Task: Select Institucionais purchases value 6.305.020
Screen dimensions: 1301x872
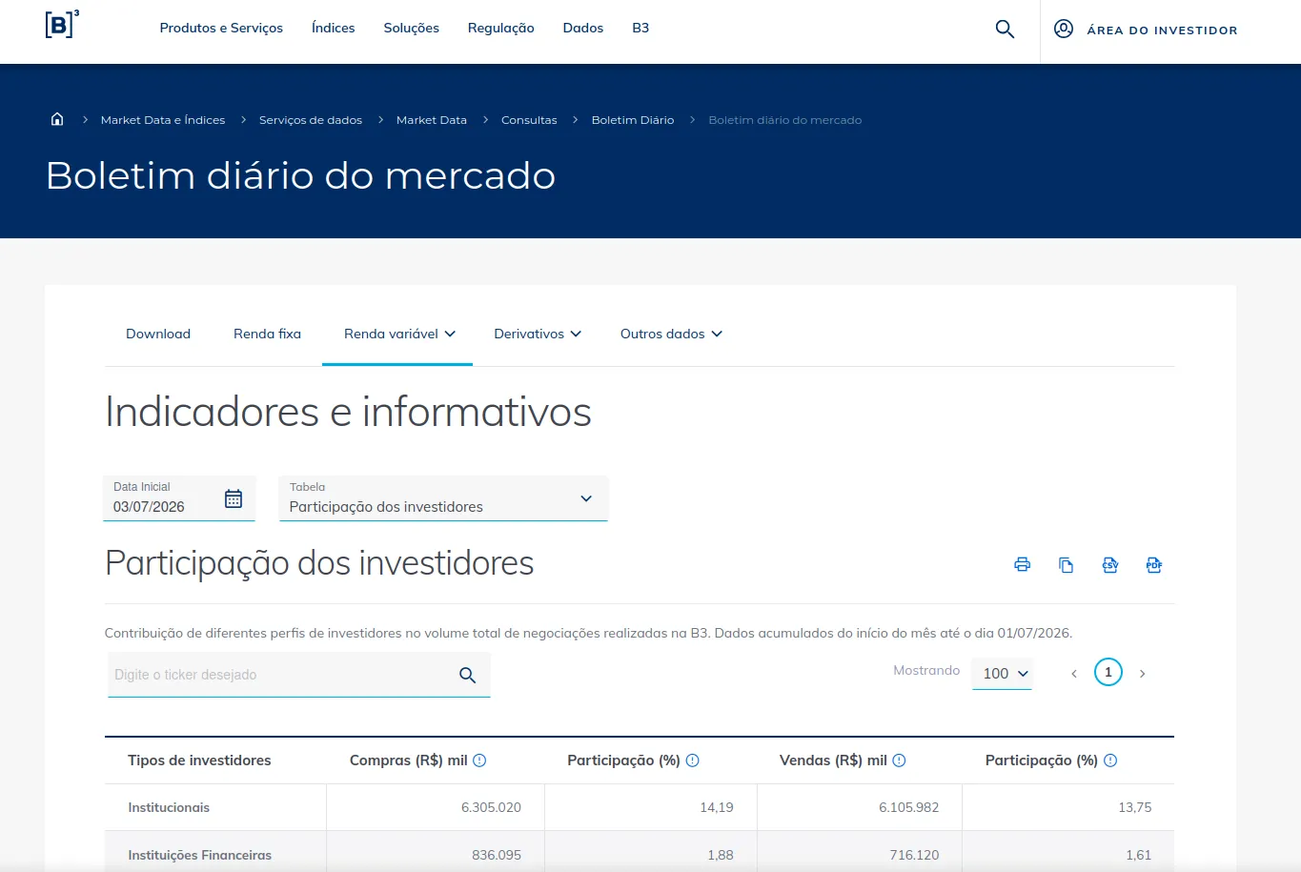Action: tap(491, 807)
